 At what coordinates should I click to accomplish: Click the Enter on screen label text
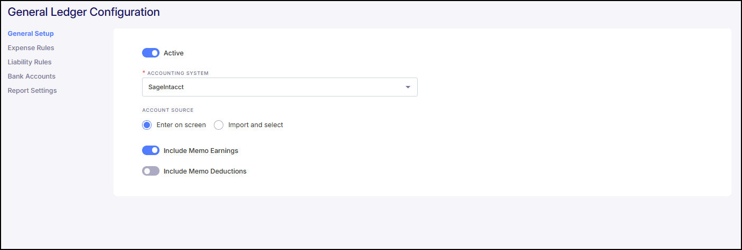click(x=181, y=125)
